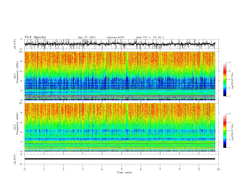Click the "station=ATH" header label
The image size is (246, 190).
(115, 37)
